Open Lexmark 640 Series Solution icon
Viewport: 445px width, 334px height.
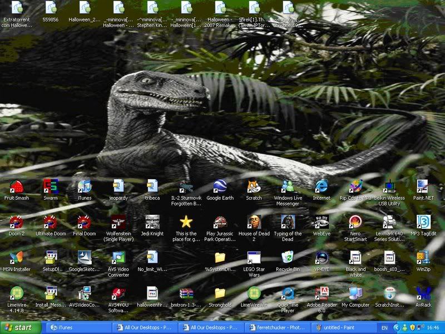(x=389, y=222)
